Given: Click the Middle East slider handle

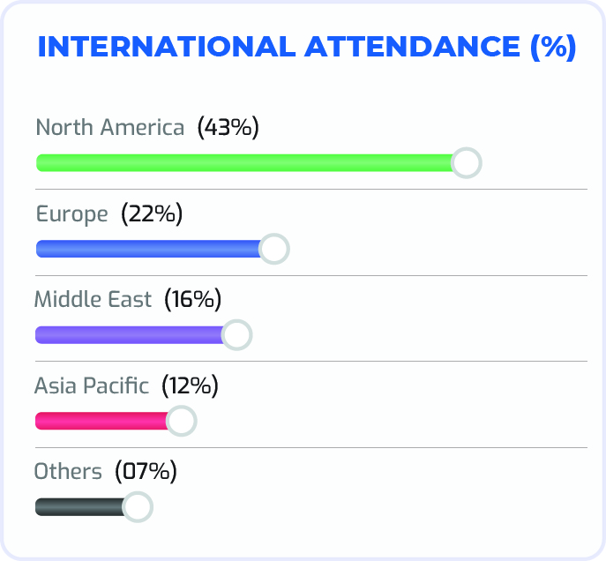Looking at the screenshot, I should click(236, 335).
